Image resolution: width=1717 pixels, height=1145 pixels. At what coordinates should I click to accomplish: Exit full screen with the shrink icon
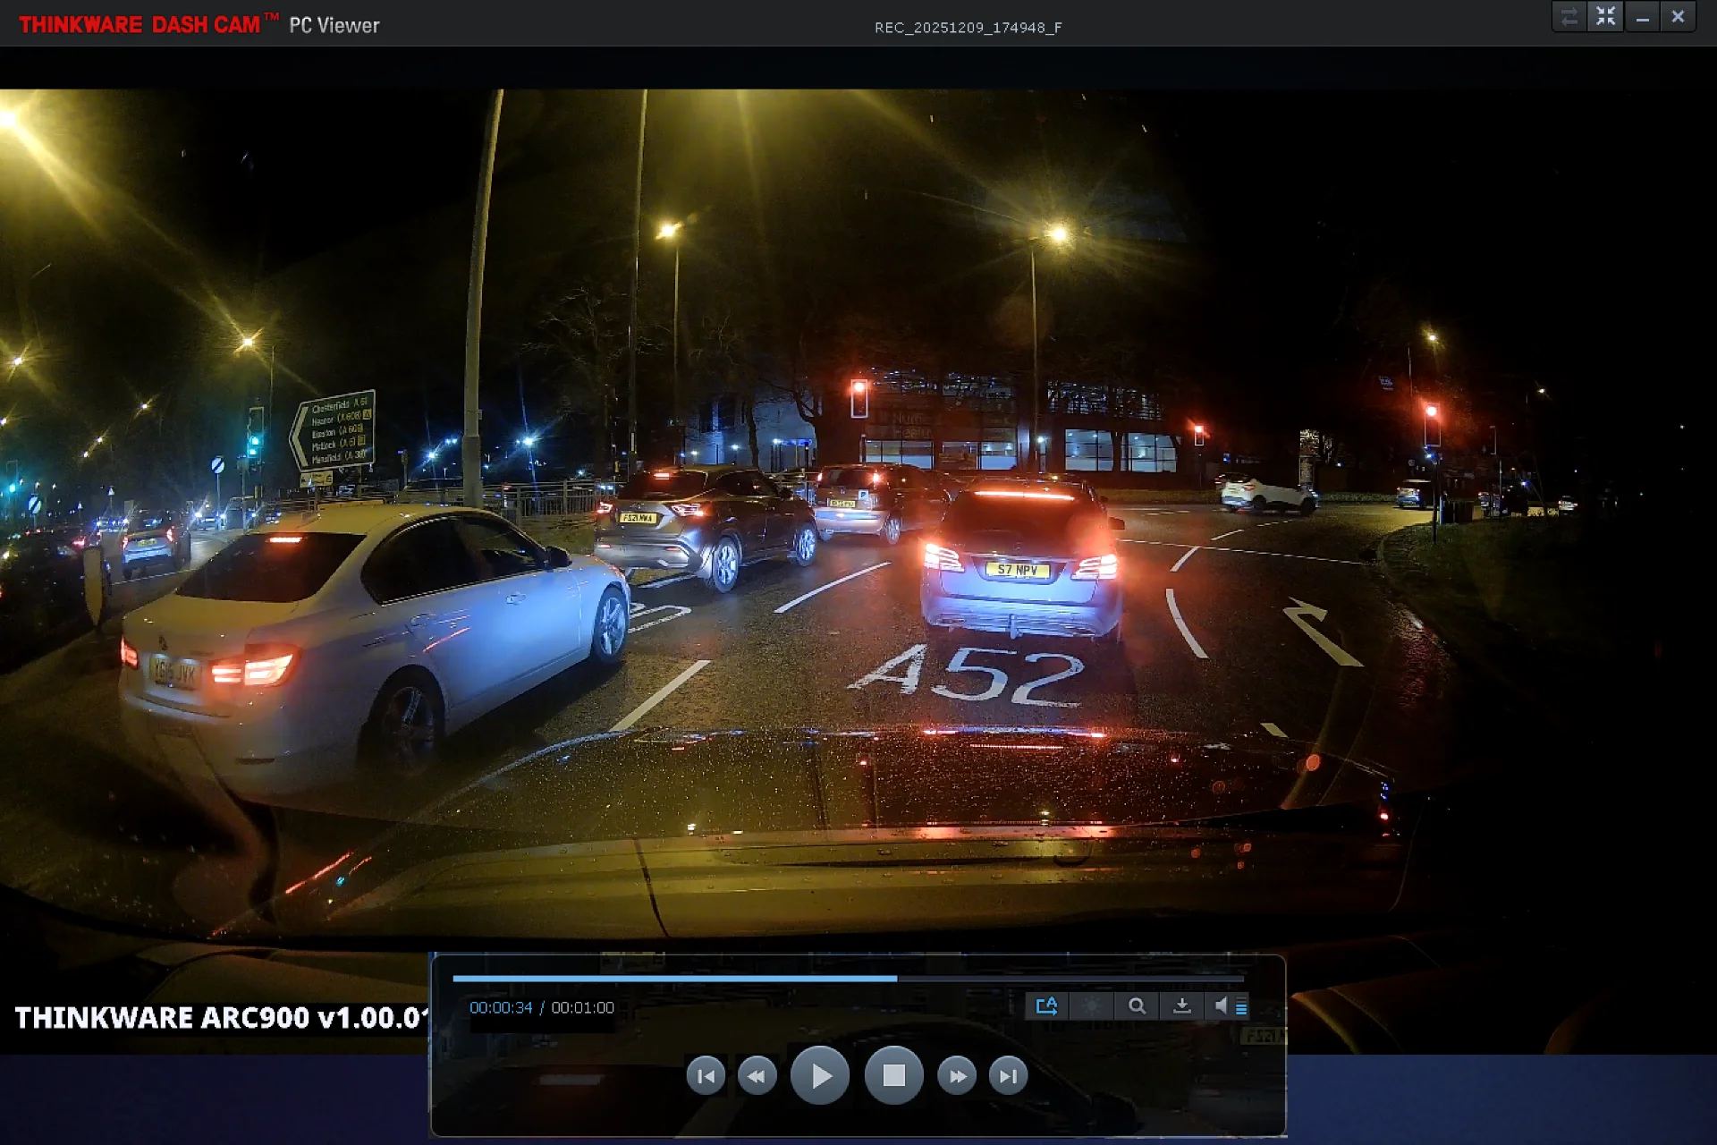[x=1606, y=17]
